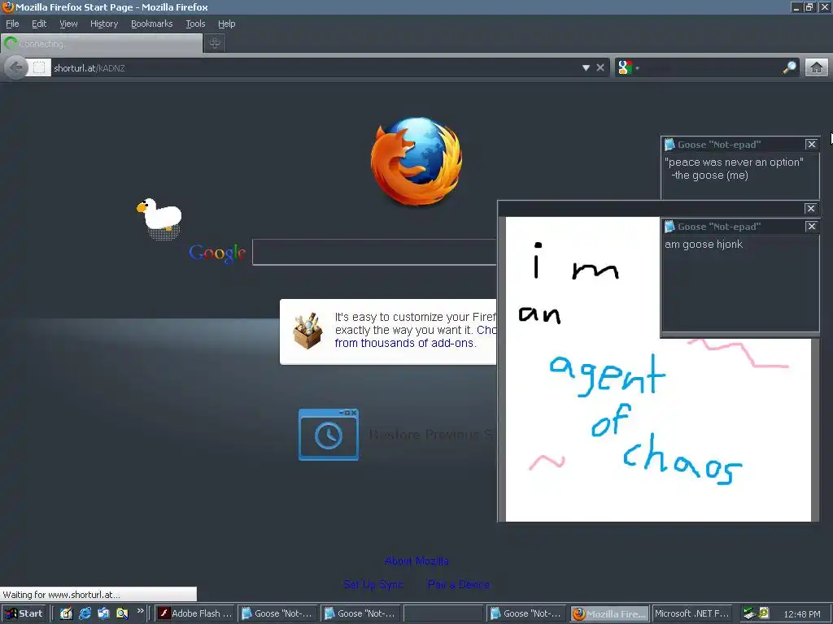Switch to the blank taskbar button
Screen dimensions: 833x624
443,613
